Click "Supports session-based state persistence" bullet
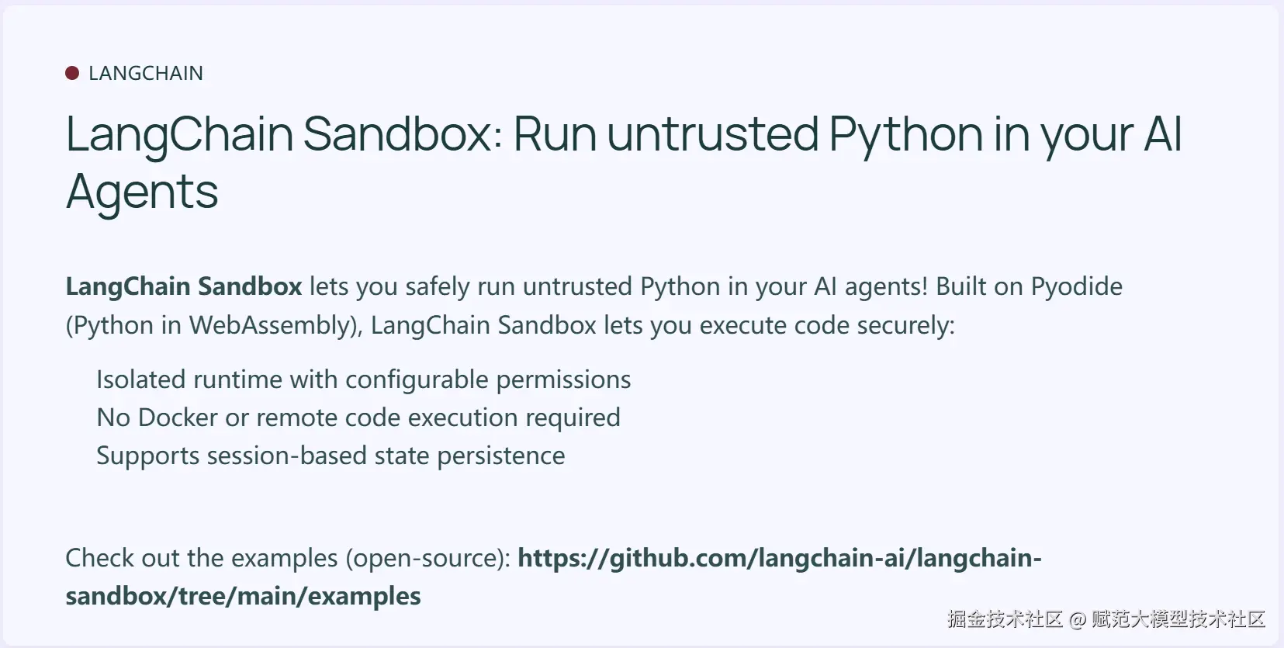 pos(331,456)
